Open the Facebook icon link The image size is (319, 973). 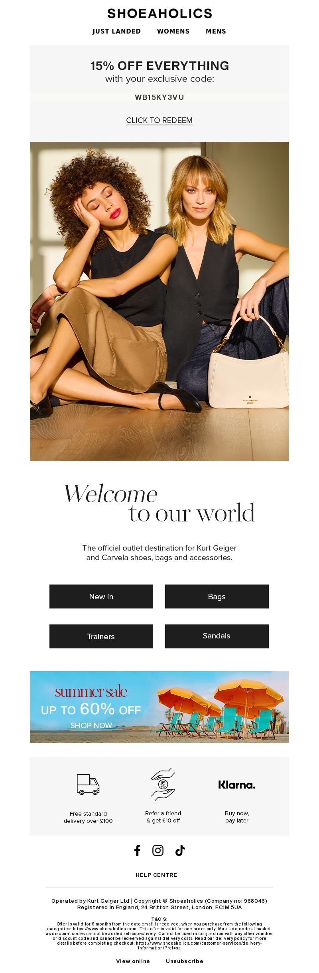tap(137, 850)
